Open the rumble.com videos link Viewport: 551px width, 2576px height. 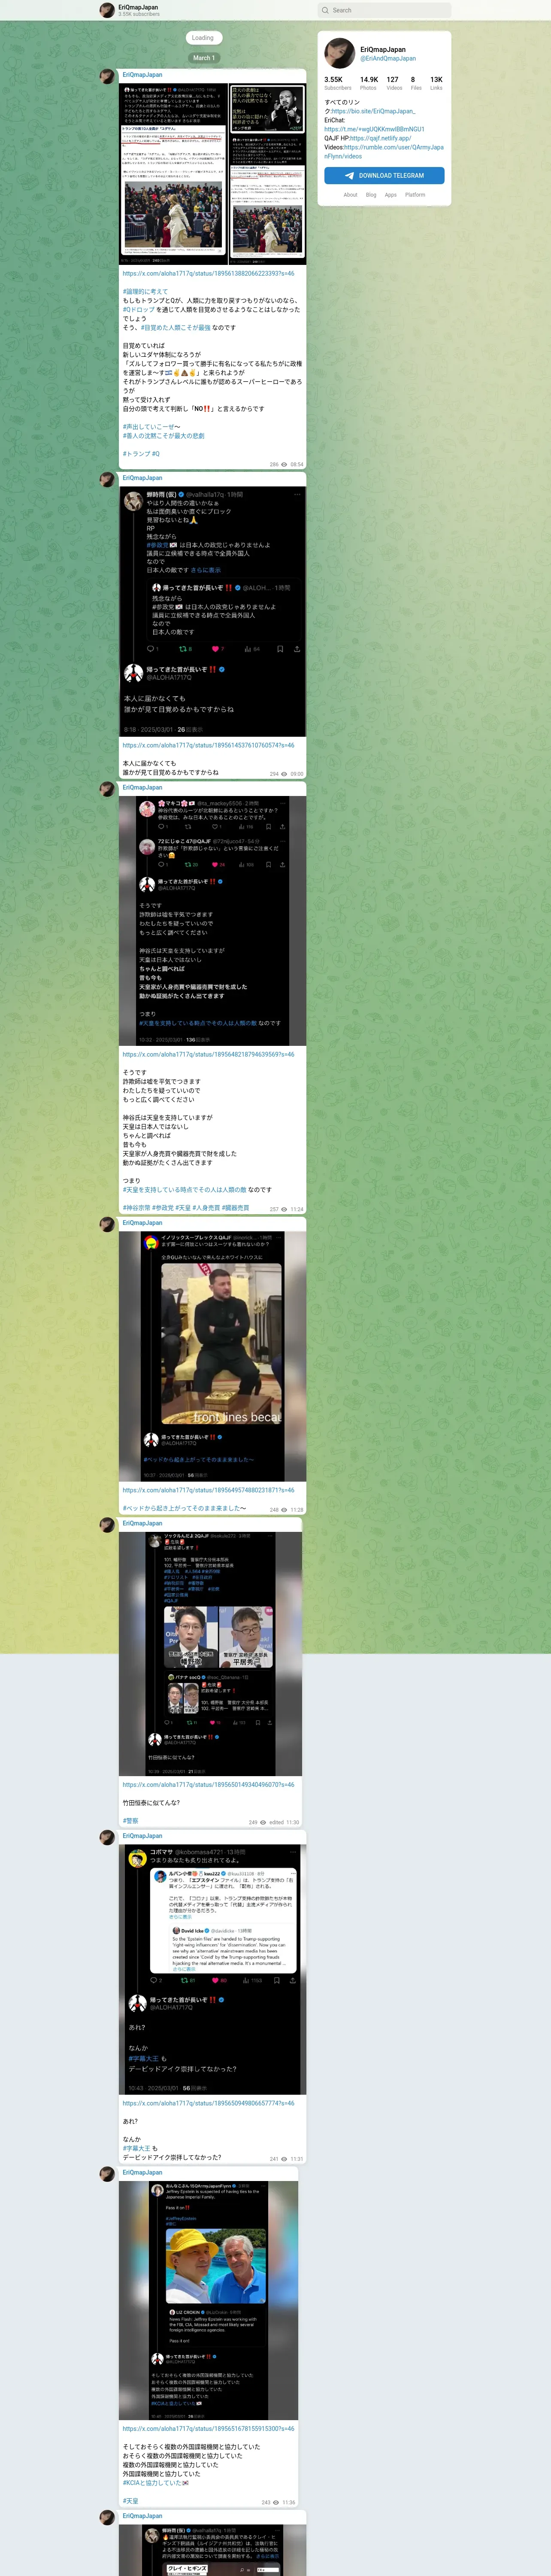click(384, 152)
